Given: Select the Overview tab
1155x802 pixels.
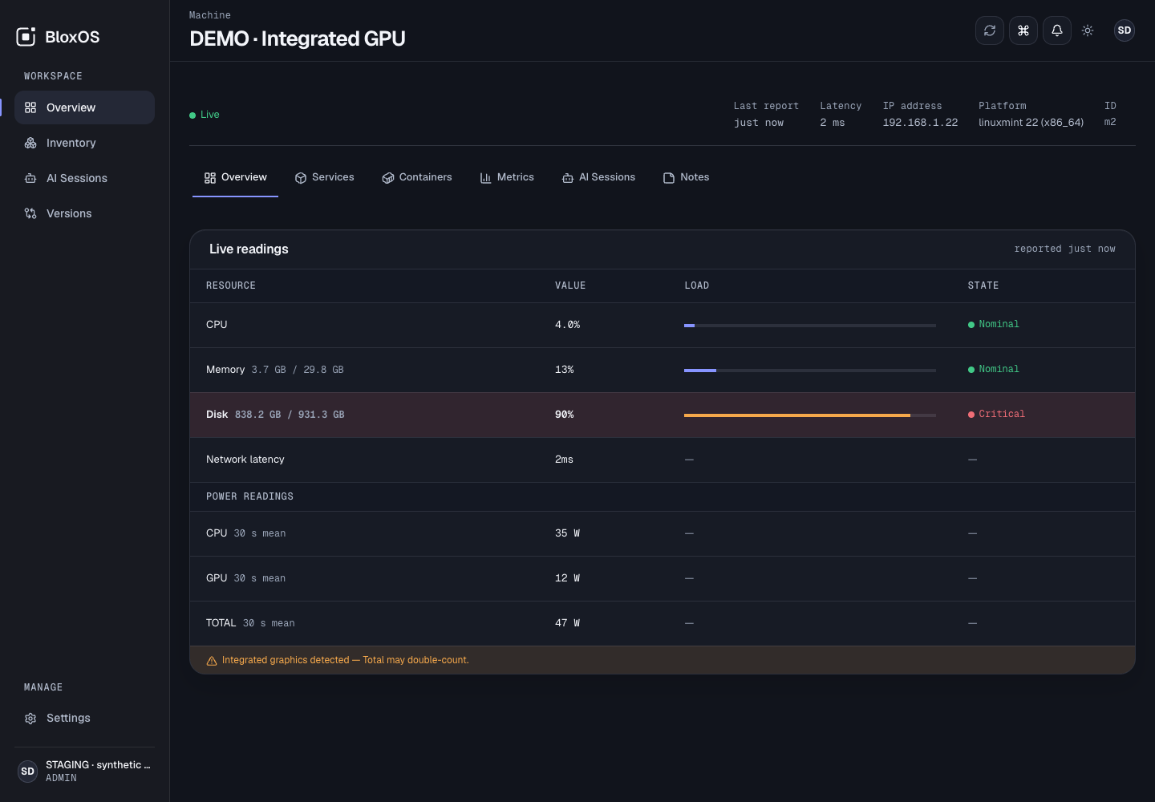Looking at the screenshot, I should [236, 177].
